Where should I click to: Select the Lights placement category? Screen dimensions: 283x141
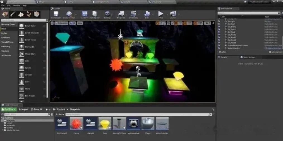(4, 33)
